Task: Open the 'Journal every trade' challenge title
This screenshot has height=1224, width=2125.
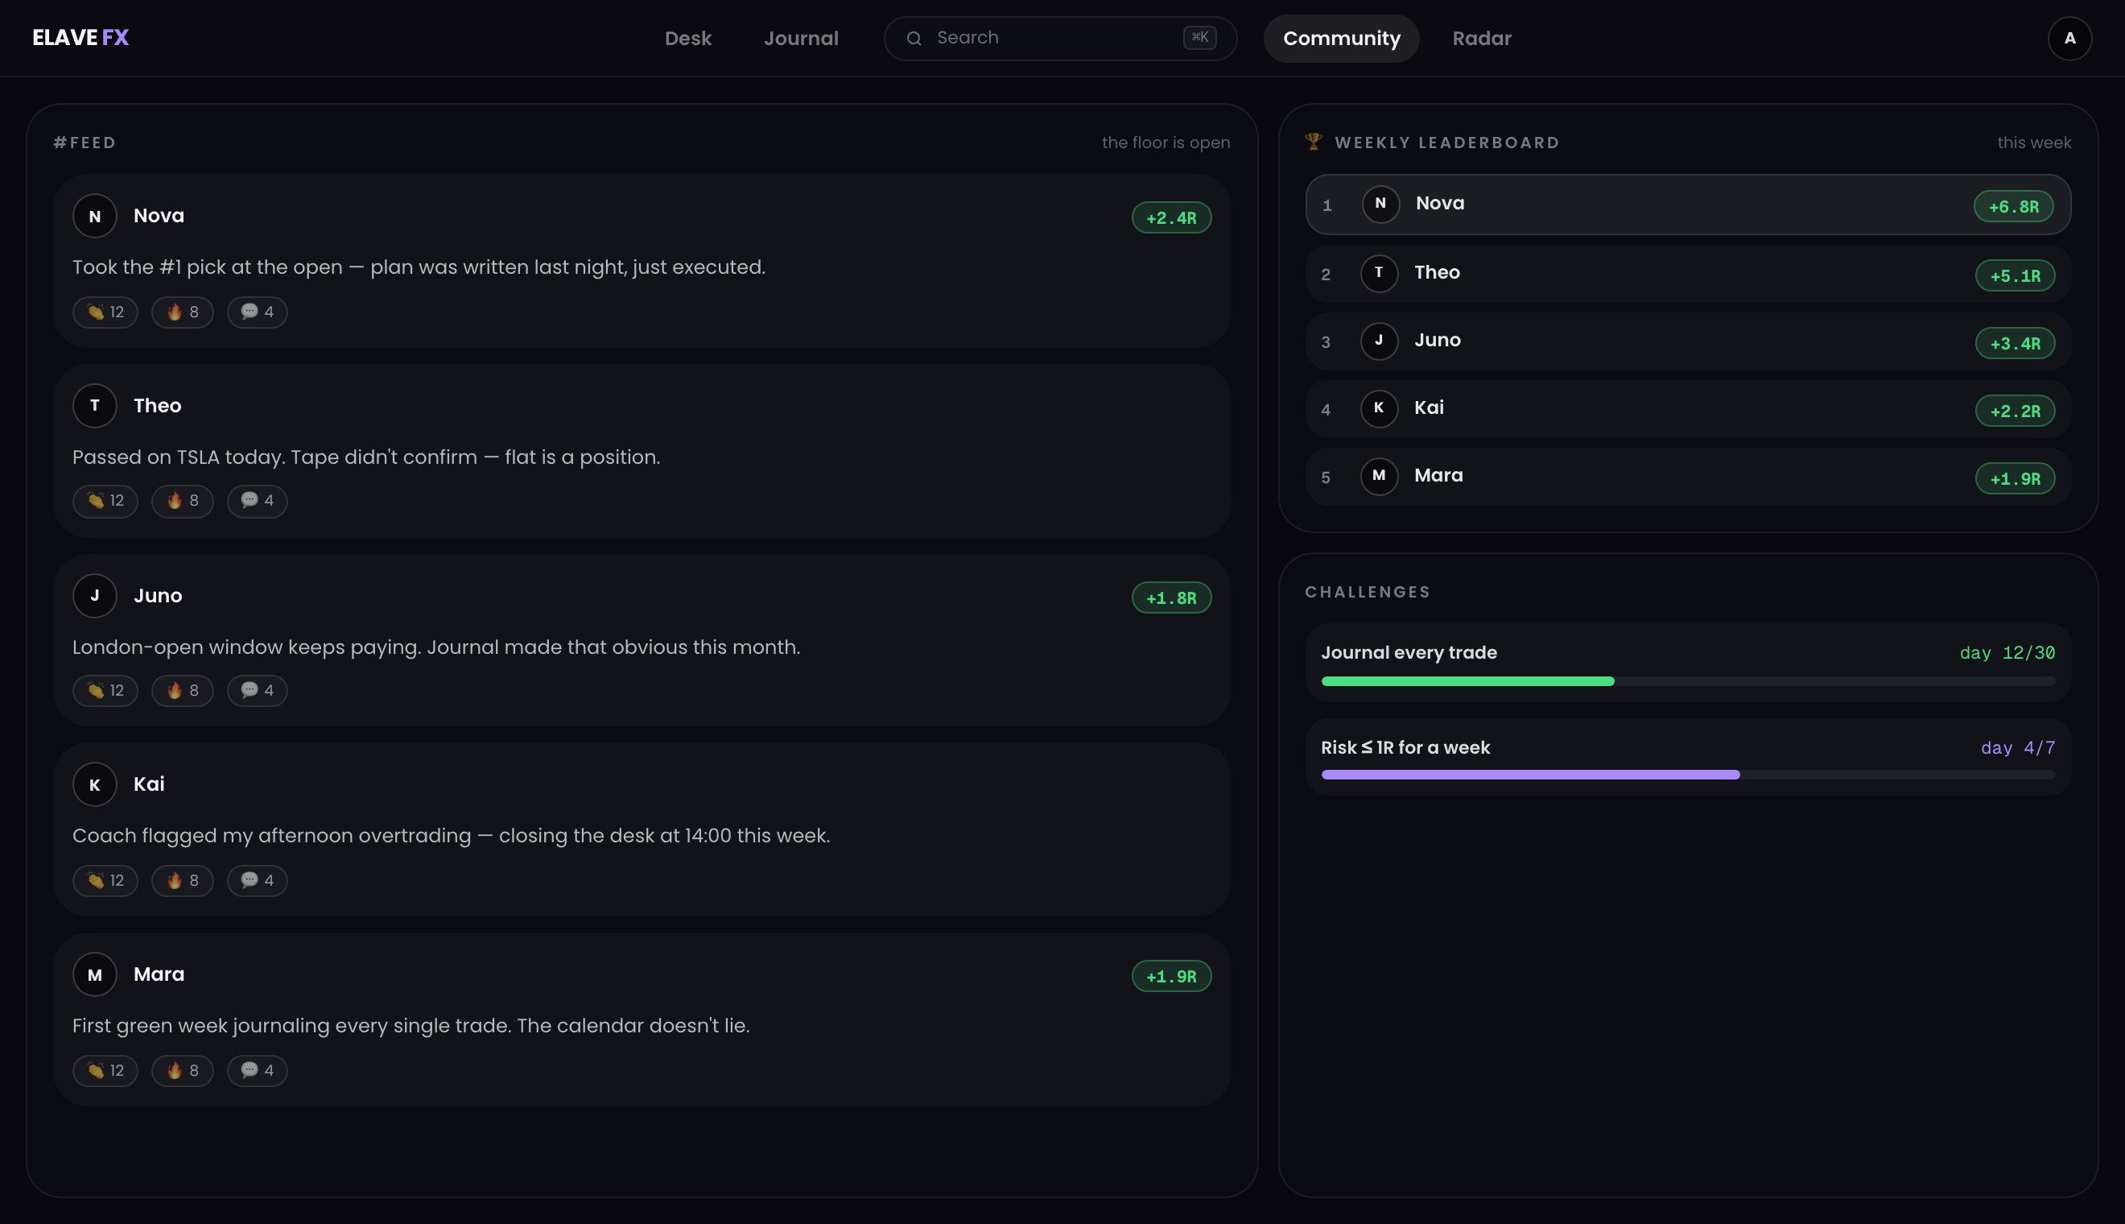Action: tap(1409, 652)
